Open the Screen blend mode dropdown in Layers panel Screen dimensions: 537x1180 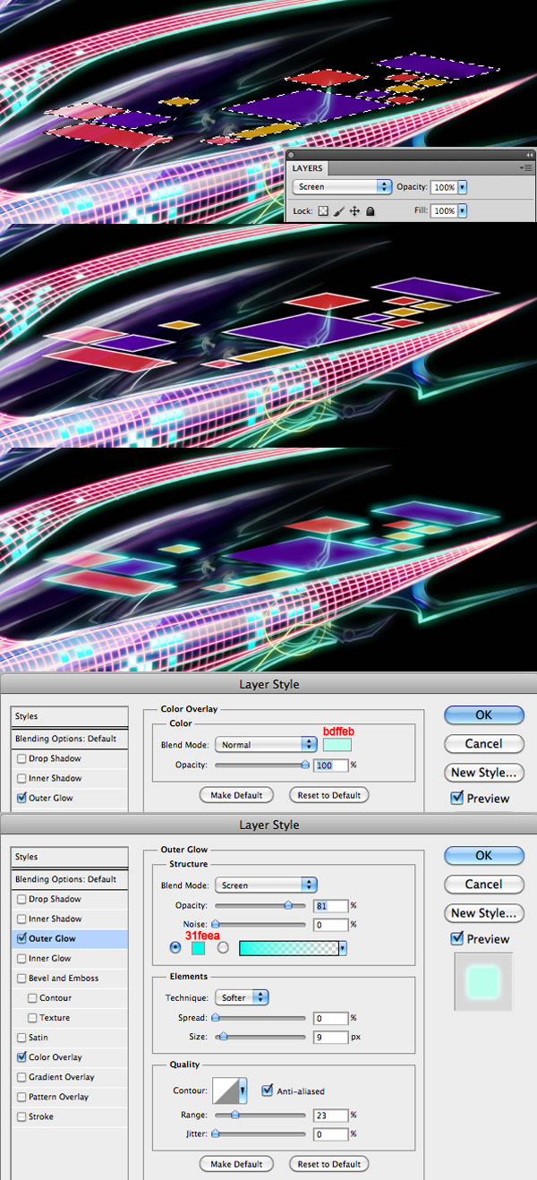coord(342,187)
